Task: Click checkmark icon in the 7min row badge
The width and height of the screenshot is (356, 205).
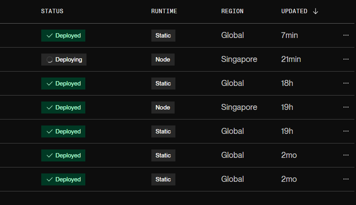Action: point(50,36)
